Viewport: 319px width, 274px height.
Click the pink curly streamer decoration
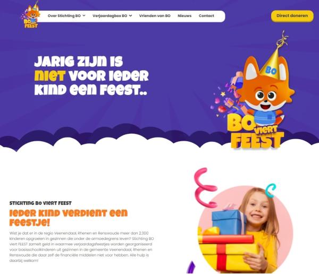(205, 187)
